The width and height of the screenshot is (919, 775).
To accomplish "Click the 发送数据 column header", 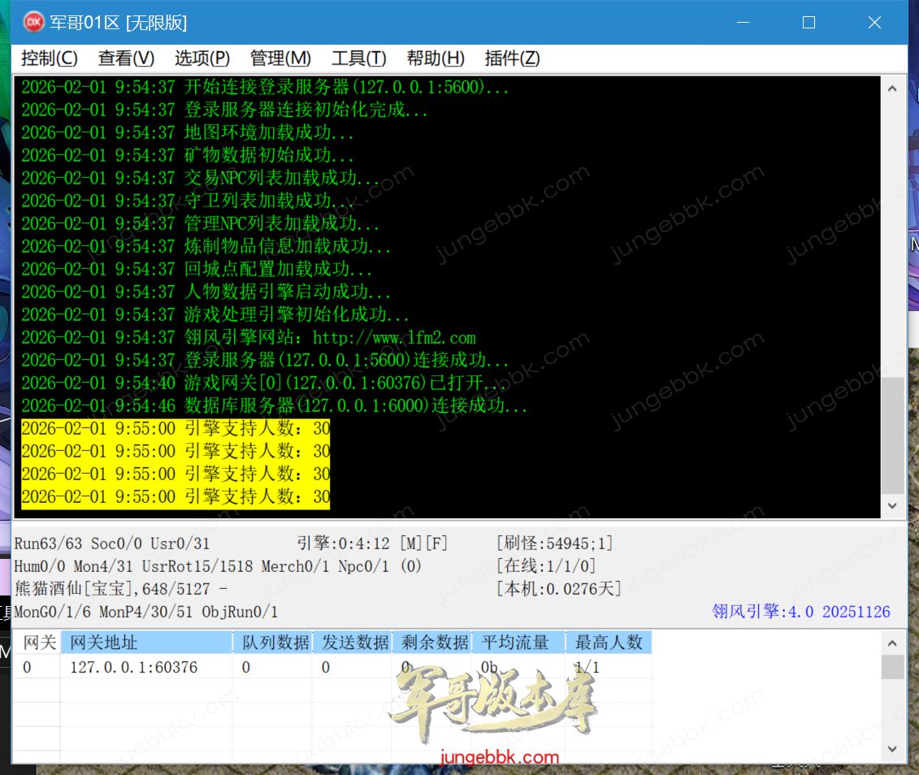I will pos(355,643).
